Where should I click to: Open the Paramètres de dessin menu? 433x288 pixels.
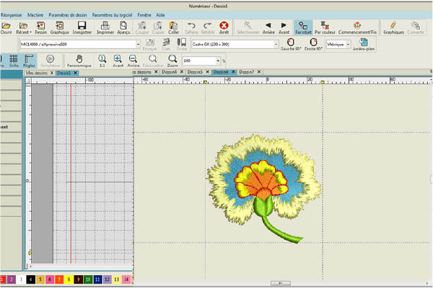pyautogui.click(x=68, y=14)
